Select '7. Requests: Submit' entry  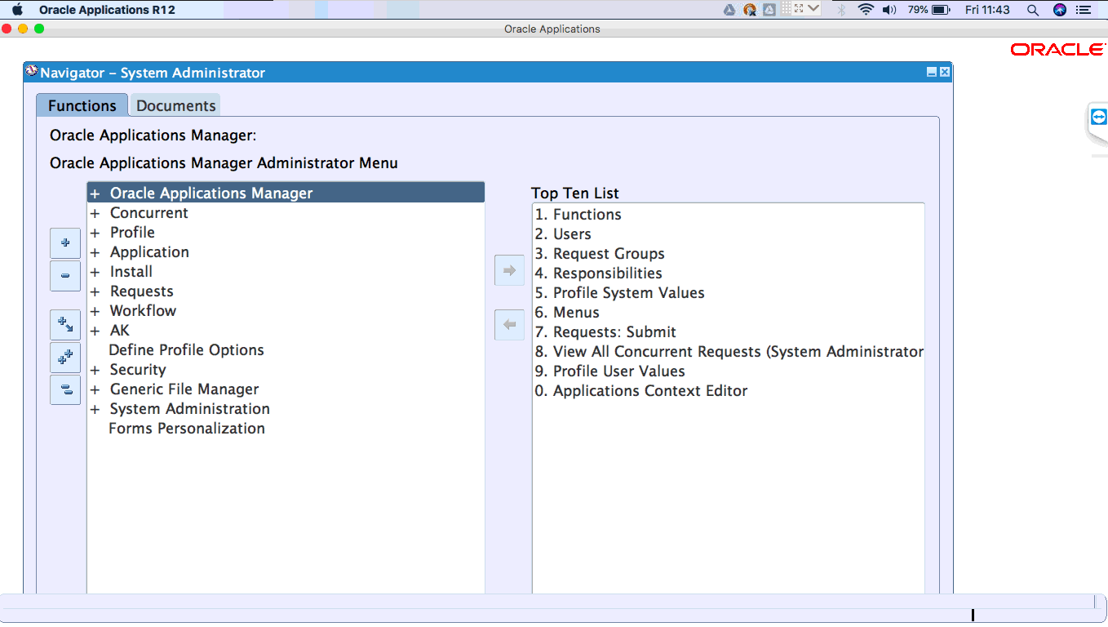[x=605, y=332]
